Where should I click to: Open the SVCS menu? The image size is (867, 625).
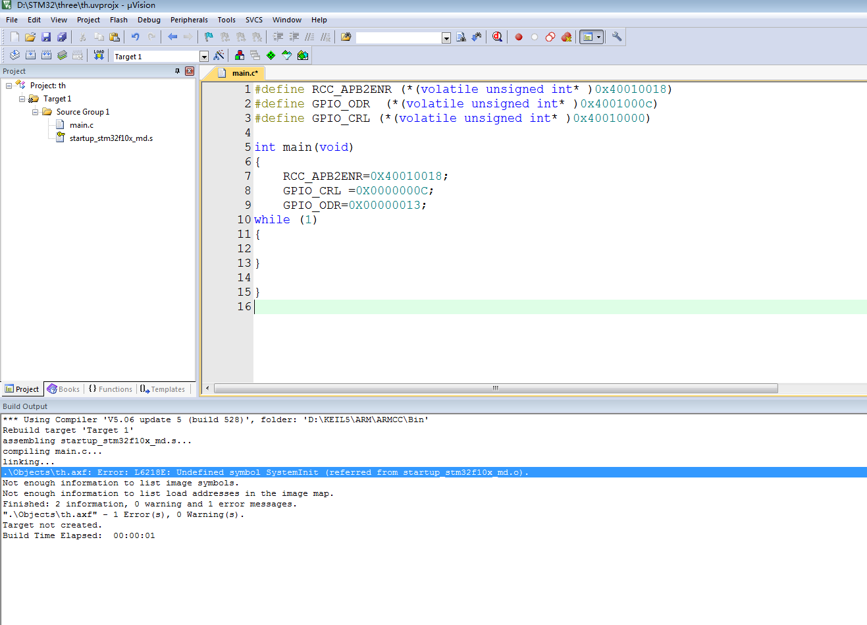(x=254, y=20)
